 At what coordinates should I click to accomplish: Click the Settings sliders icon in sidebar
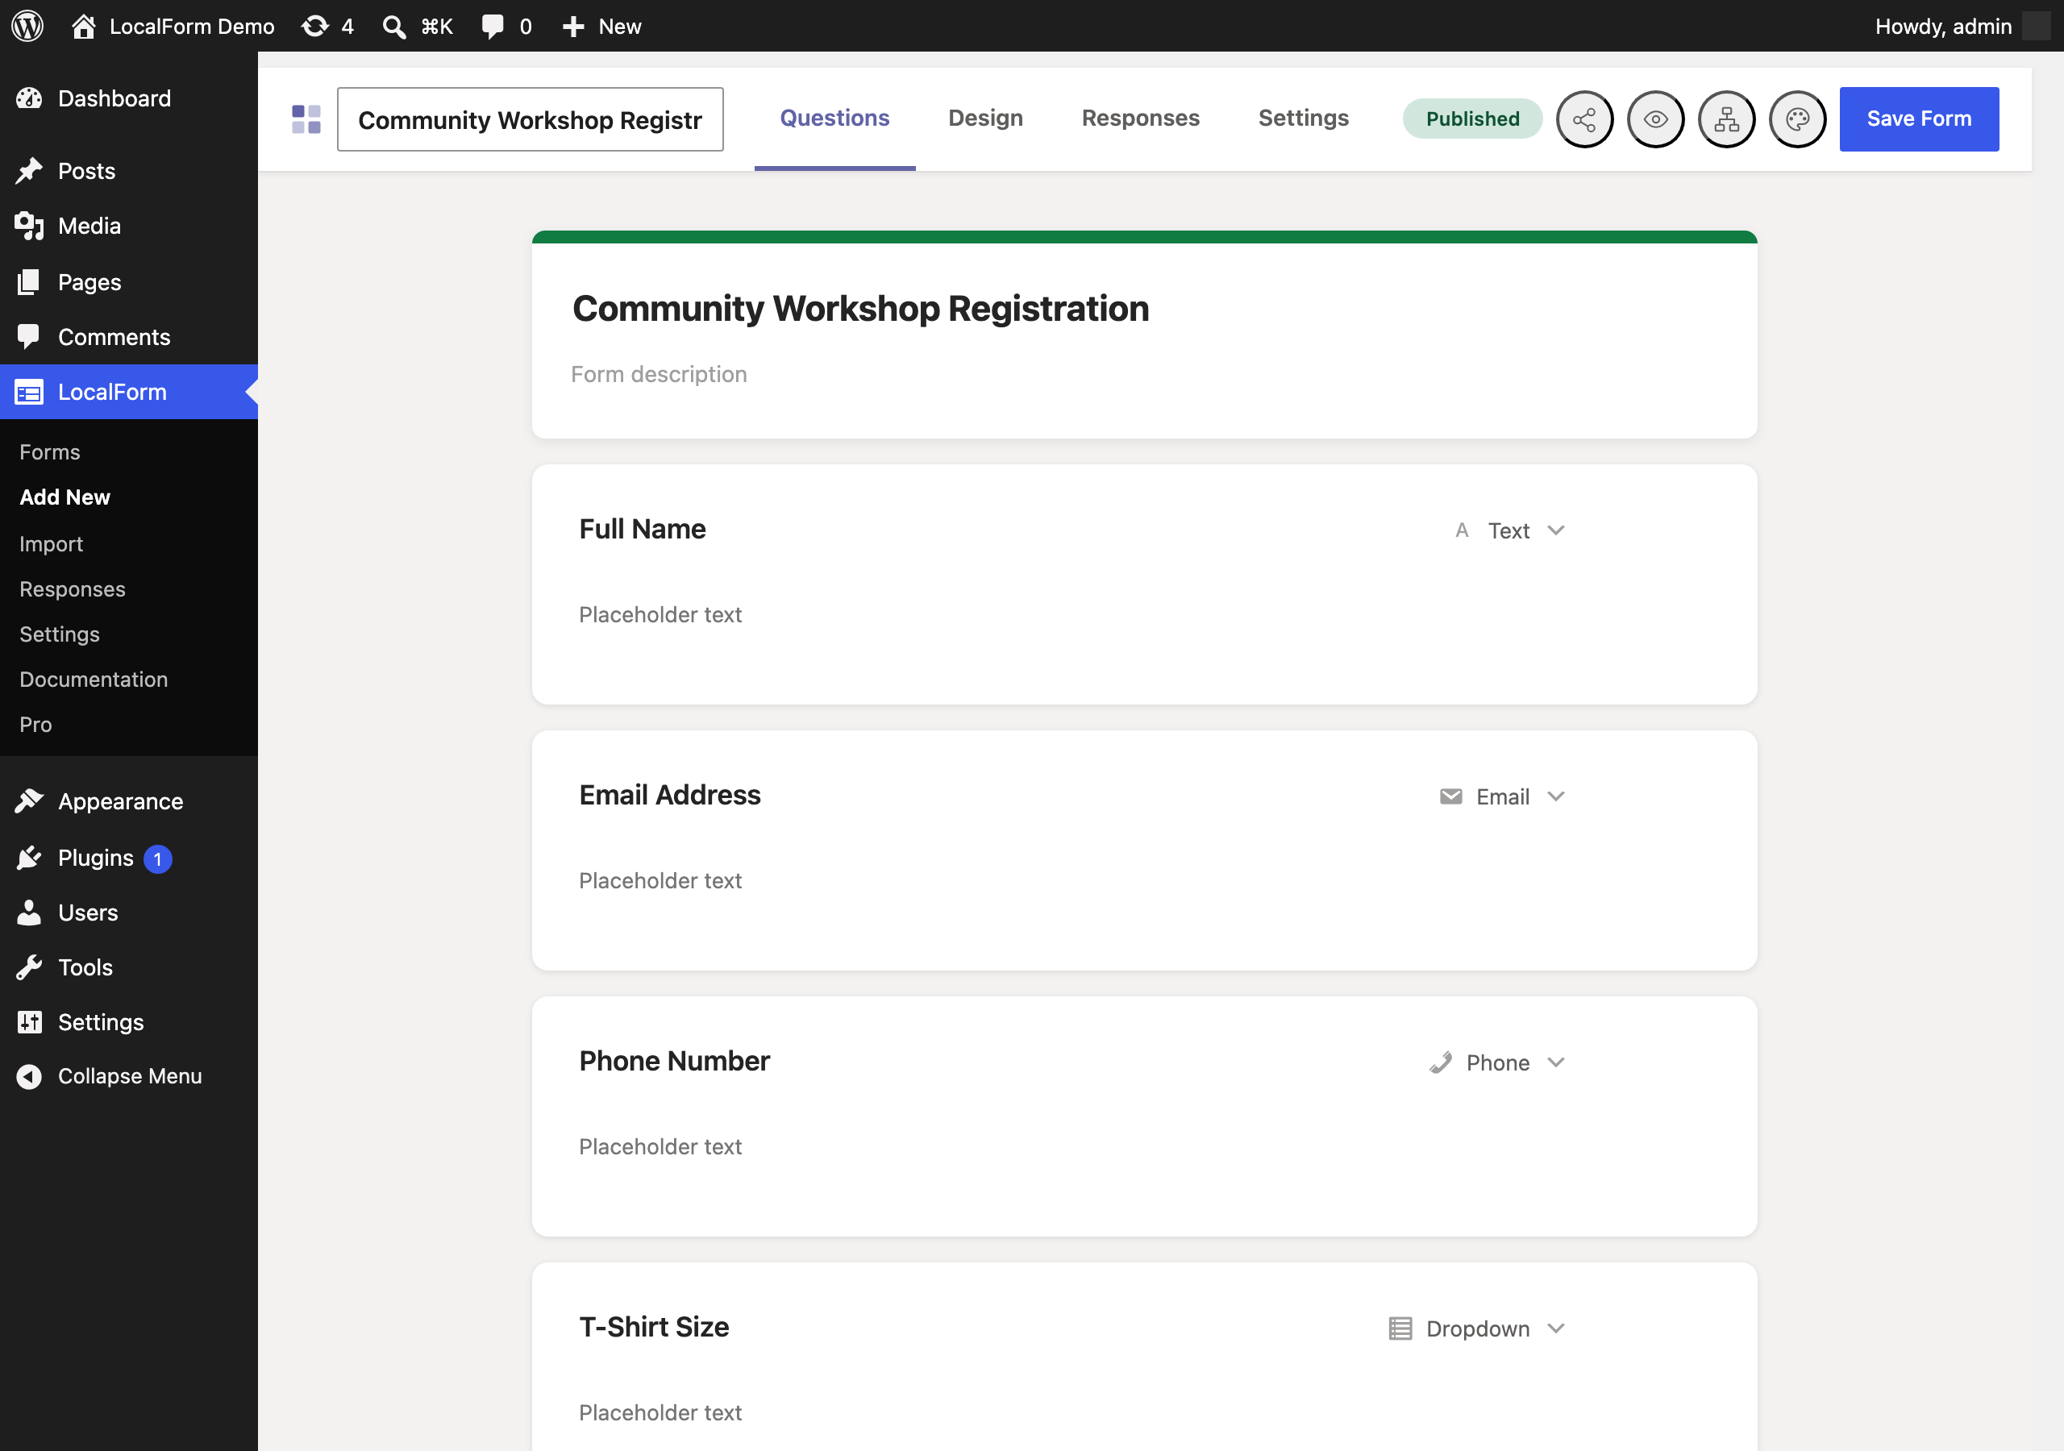tap(29, 1022)
